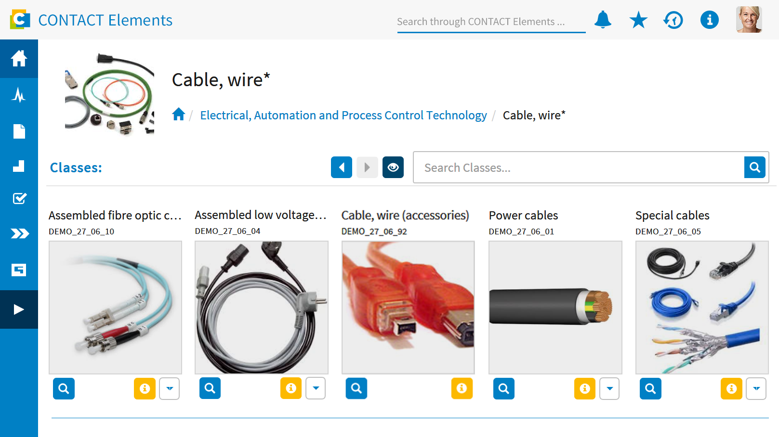Go to Home in the sidebar

click(x=19, y=59)
